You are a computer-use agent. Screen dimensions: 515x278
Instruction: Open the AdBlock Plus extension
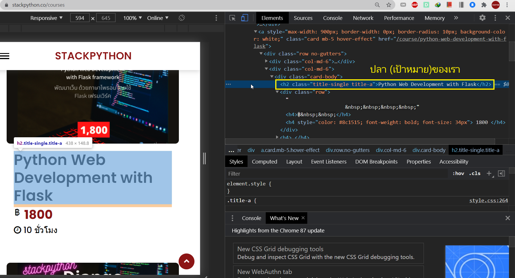pyautogui.click(x=415, y=5)
